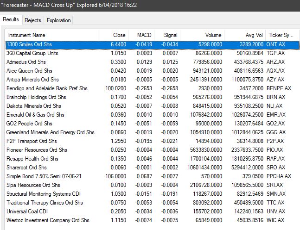The height and width of the screenshot is (230, 300).
Task: Click ticker AHZ.AX cell
Action: 276,62
